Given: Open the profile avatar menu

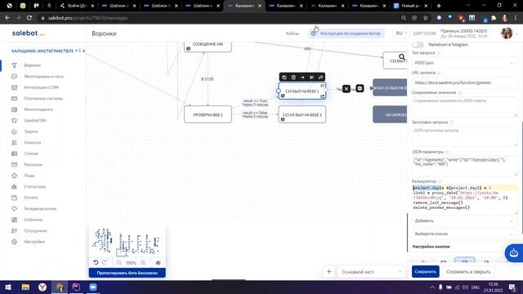Looking at the screenshot, I should (507, 33).
